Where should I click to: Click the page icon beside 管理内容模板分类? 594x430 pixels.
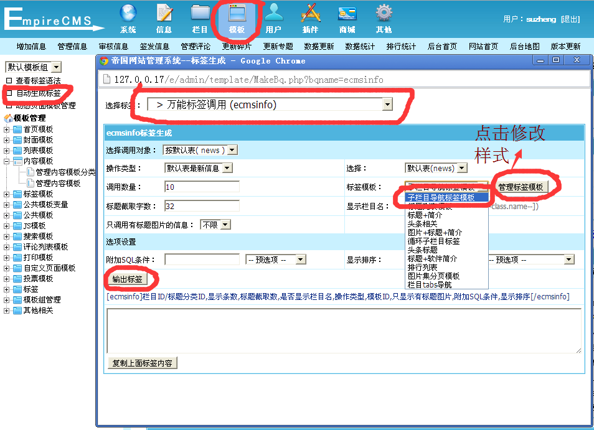[31, 172]
